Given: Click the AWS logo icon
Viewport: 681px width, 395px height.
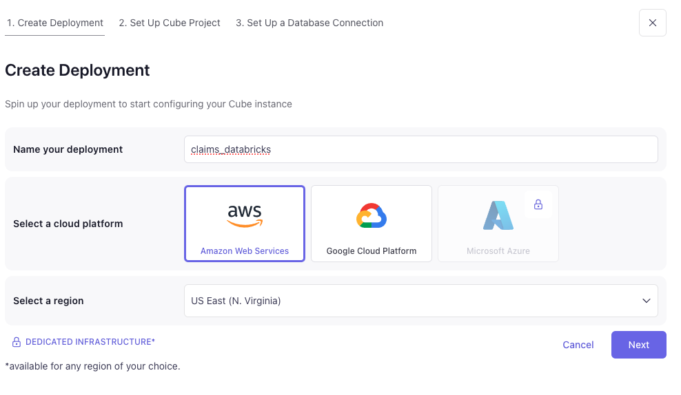Looking at the screenshot, I should (245, 216).
